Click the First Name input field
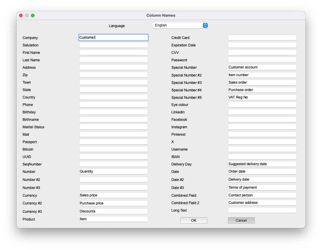 click(x=113, y=52)
